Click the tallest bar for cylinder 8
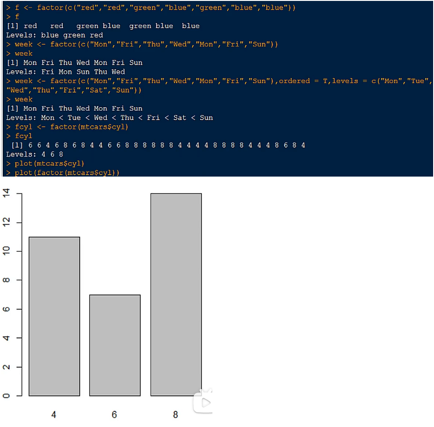 click(x=176, y=294)
